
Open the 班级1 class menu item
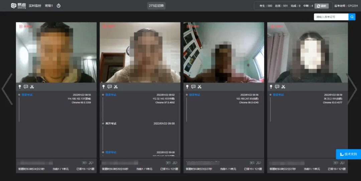[x=48, y=6]
